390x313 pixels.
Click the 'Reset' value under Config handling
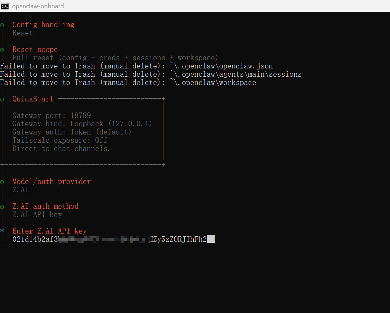coord(23,33)
